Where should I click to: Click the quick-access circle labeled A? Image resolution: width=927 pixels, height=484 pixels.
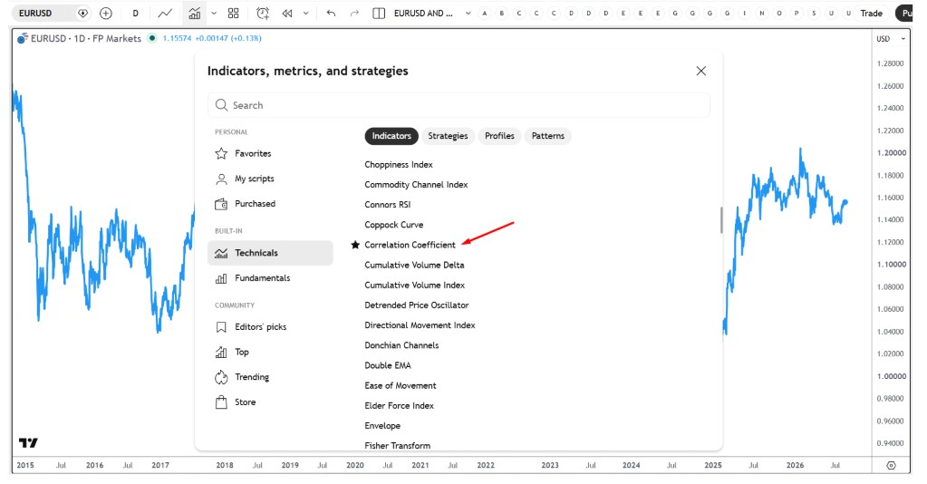pyautogui.click(x=485, y=13)
